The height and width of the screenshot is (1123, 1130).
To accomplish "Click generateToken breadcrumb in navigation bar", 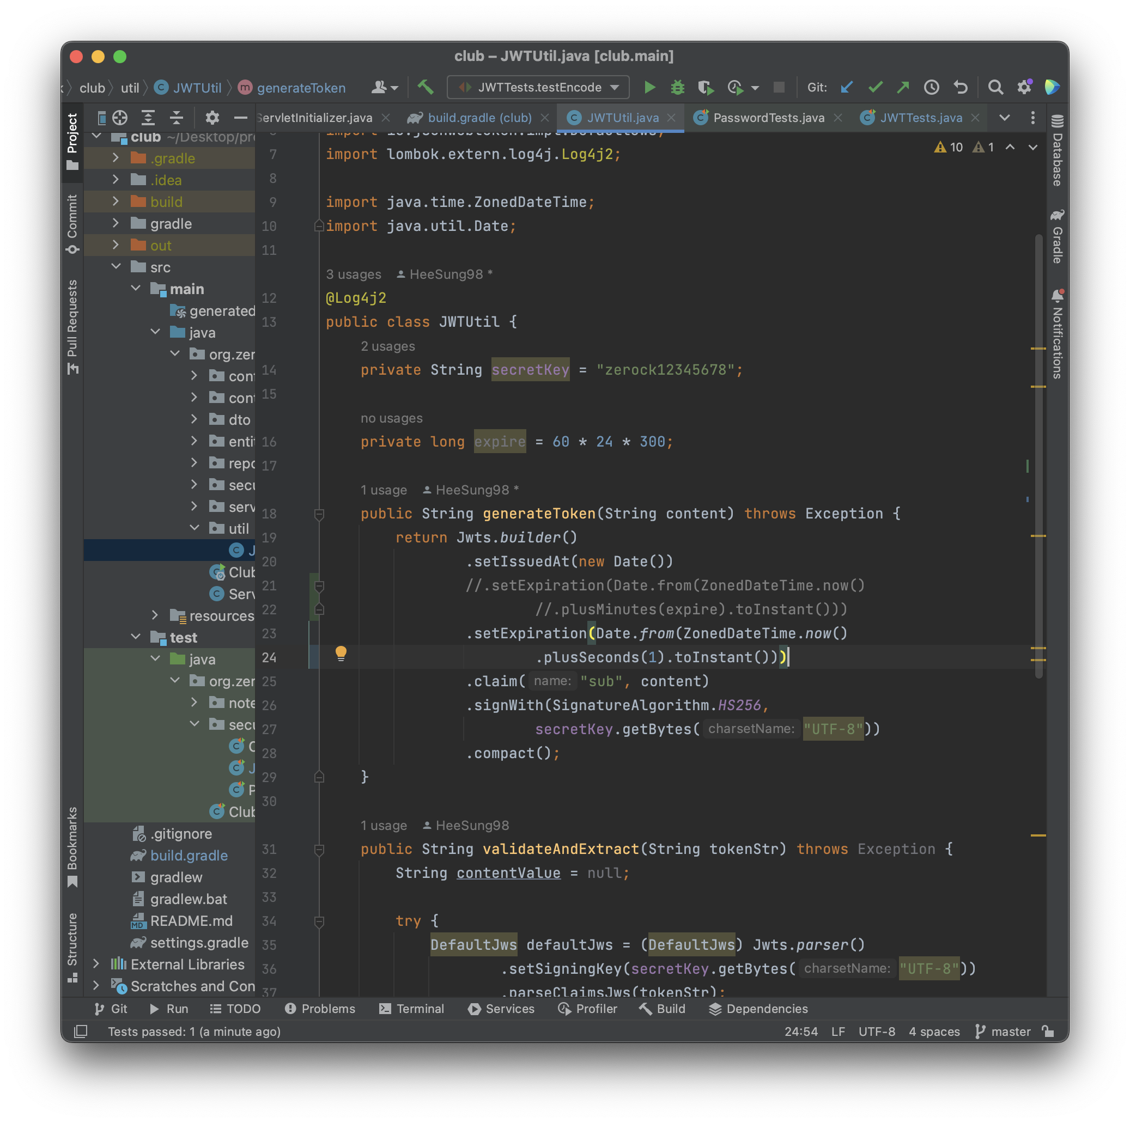I will (x=292, y=88).
